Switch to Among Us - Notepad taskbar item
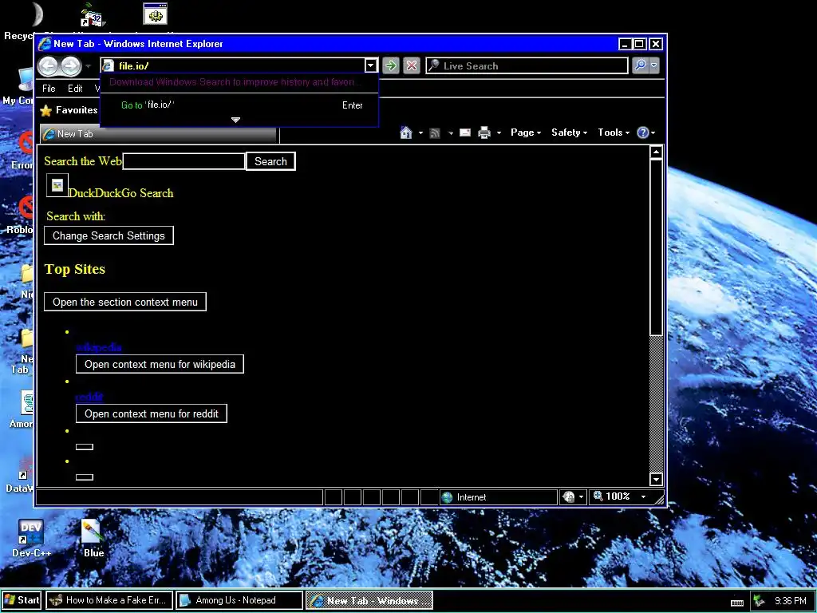The width and height of the screenshot is (817, 613). [239, 600]
